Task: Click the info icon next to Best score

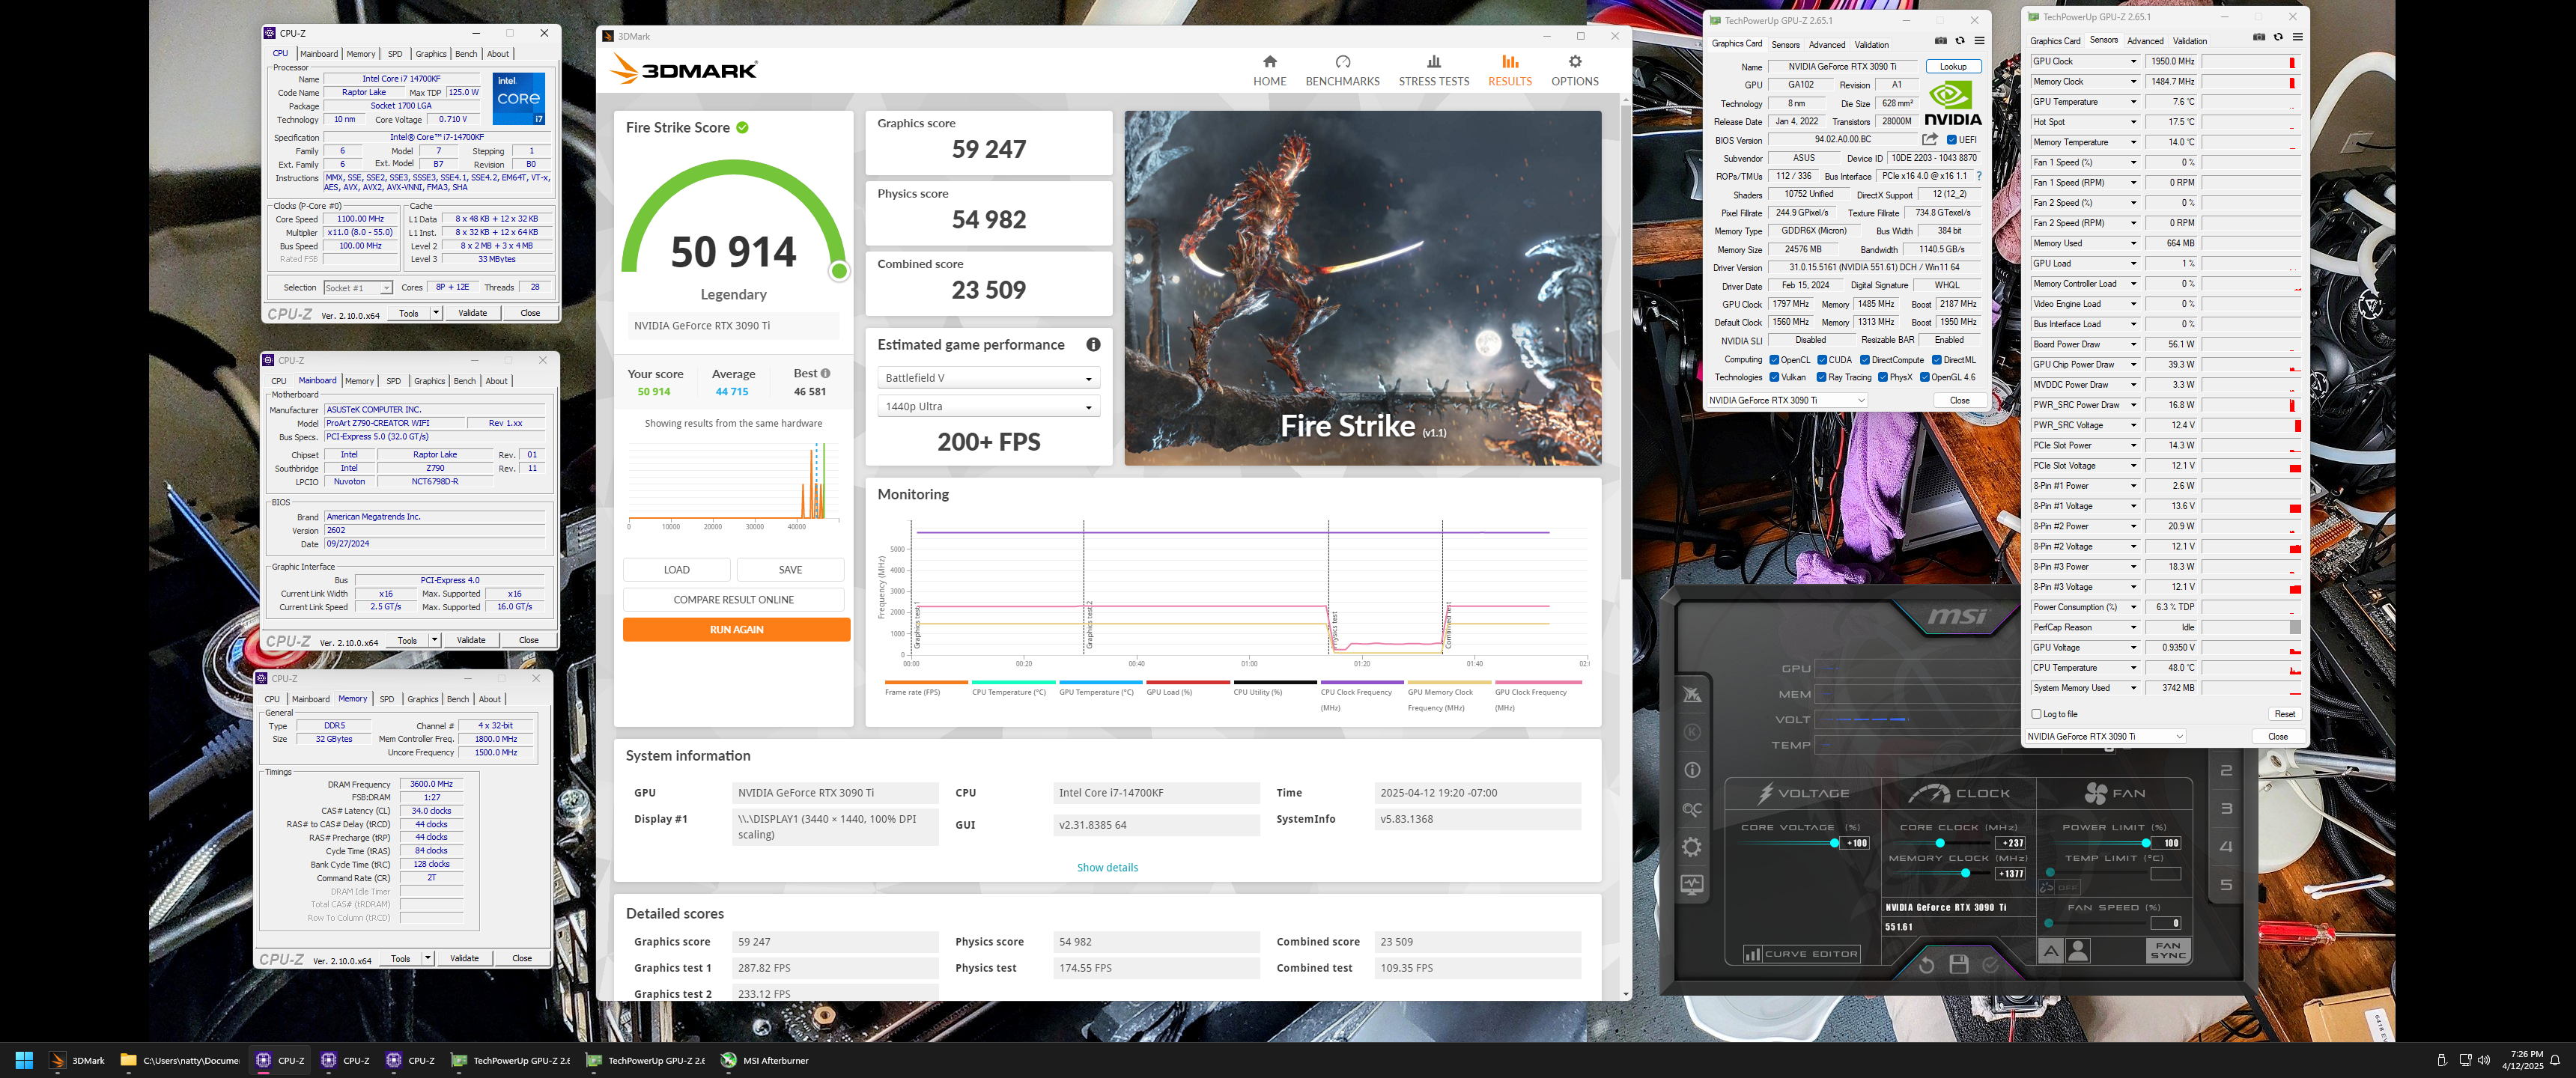Action: [x=825, y=373]
